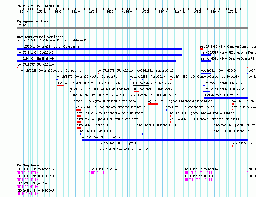Click the esv3644798 1000Genomes variant label

(52, 40)
